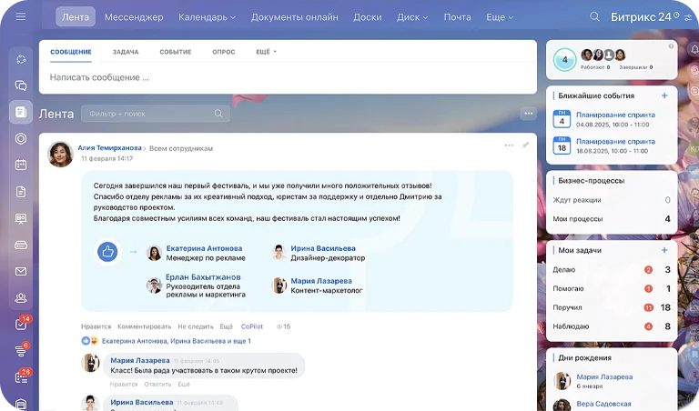699x411 pixels.
Task: Open the calendar icon in left sidebar
Action: (x=21, y=165)
